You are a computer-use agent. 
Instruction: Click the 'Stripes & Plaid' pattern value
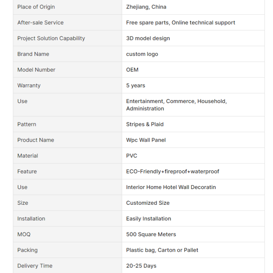[x=145, y=124]
